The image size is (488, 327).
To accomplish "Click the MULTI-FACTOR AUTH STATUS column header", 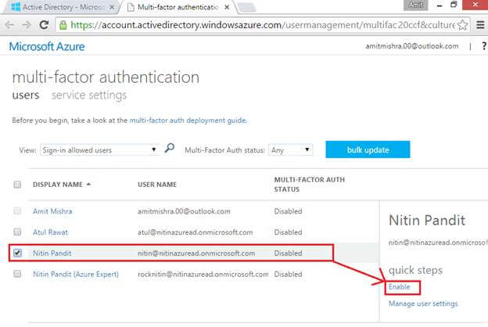I will click(310, 185).
